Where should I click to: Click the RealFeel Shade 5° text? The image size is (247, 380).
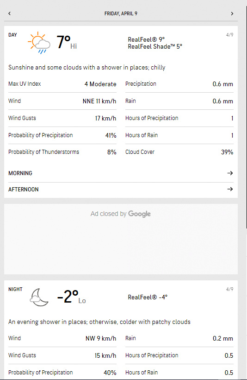tap(155, 46)
